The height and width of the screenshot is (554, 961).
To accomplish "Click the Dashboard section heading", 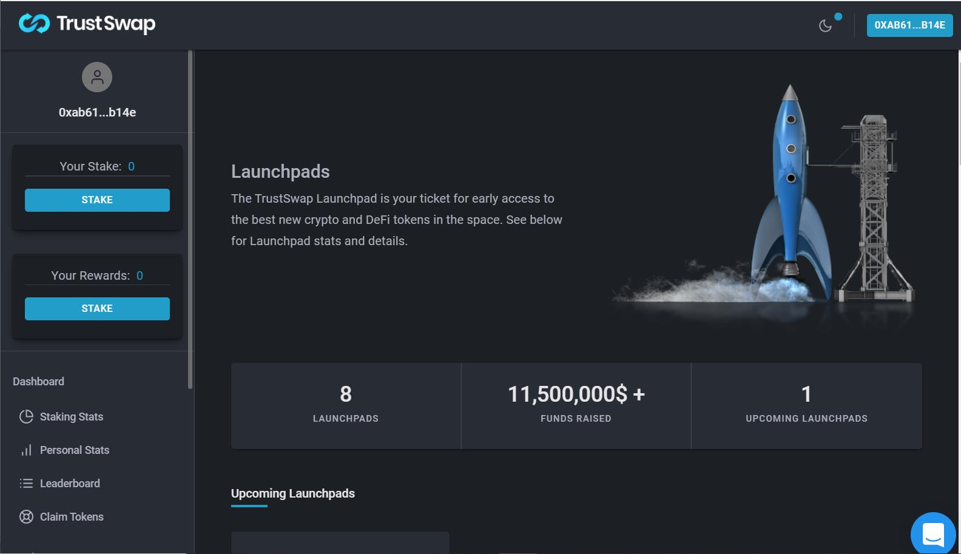I will 38,382.
